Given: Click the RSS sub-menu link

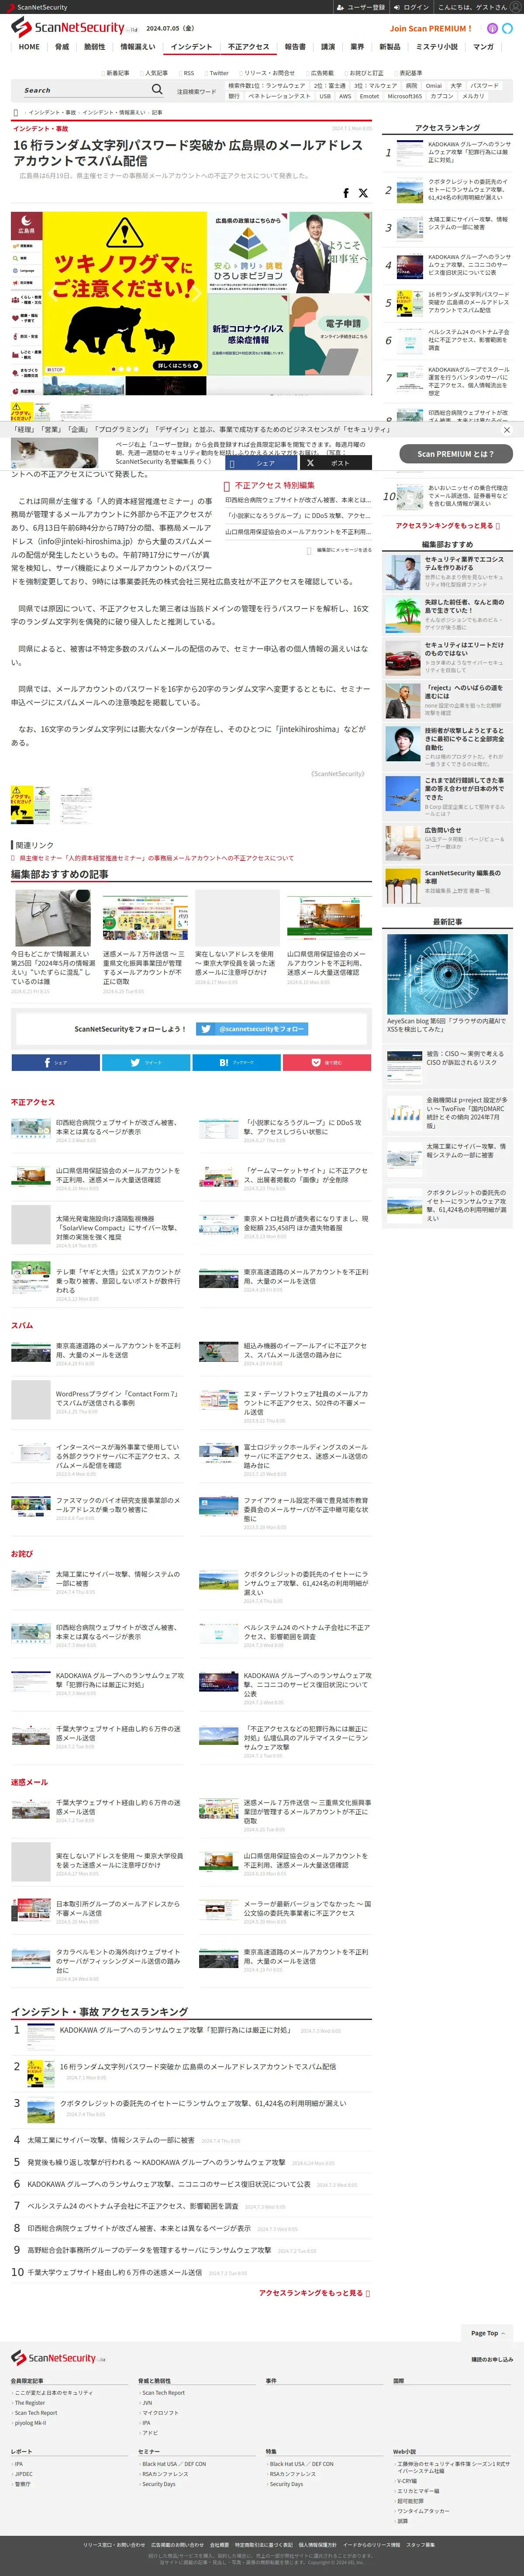Looking at the screenshot, I should 188,73.
